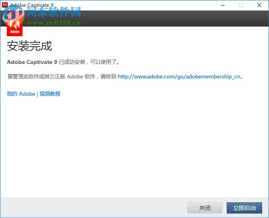The height and width of the screenshot is (218, 269).
Task: Select the 安装完成 heading text
Action: (x=29, y=46)
